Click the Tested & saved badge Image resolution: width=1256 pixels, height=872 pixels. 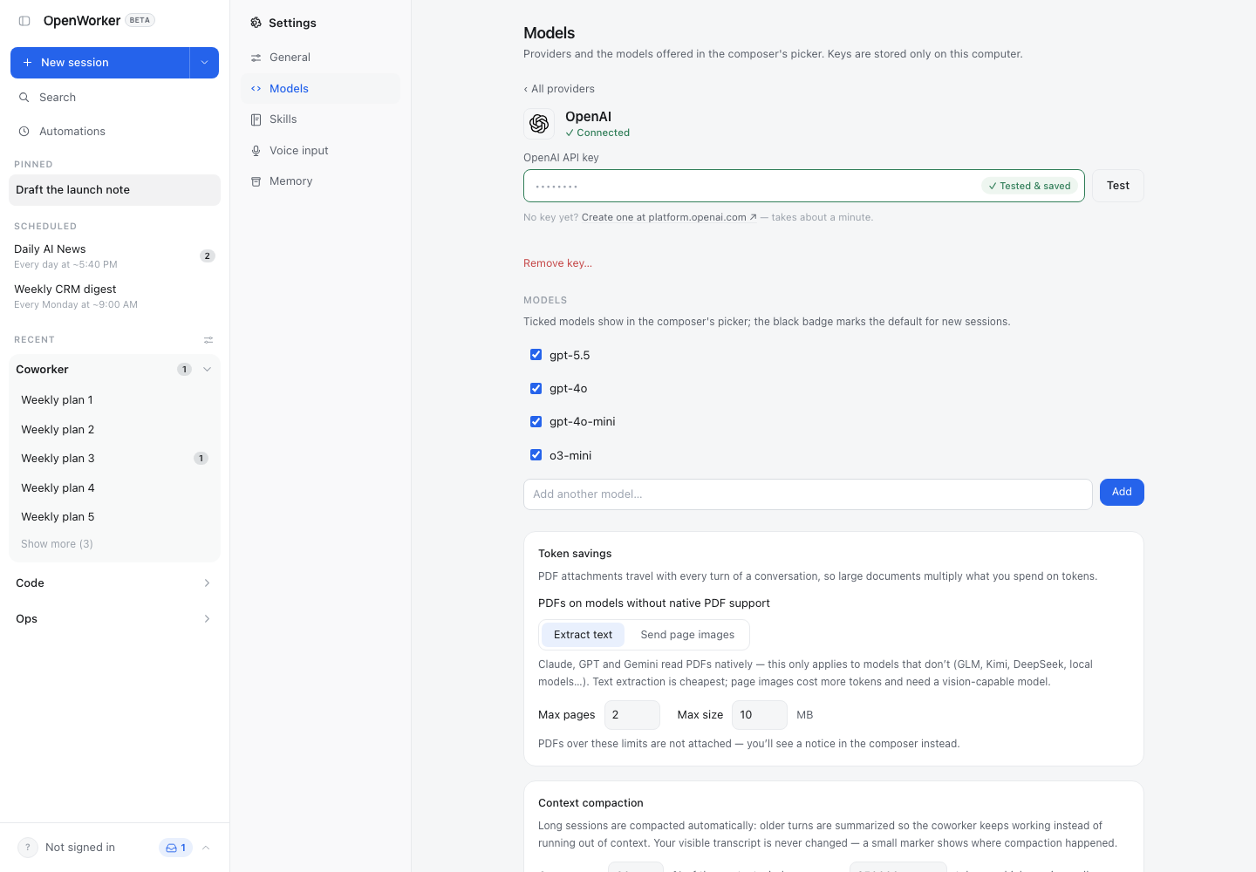pos(1030,186)
